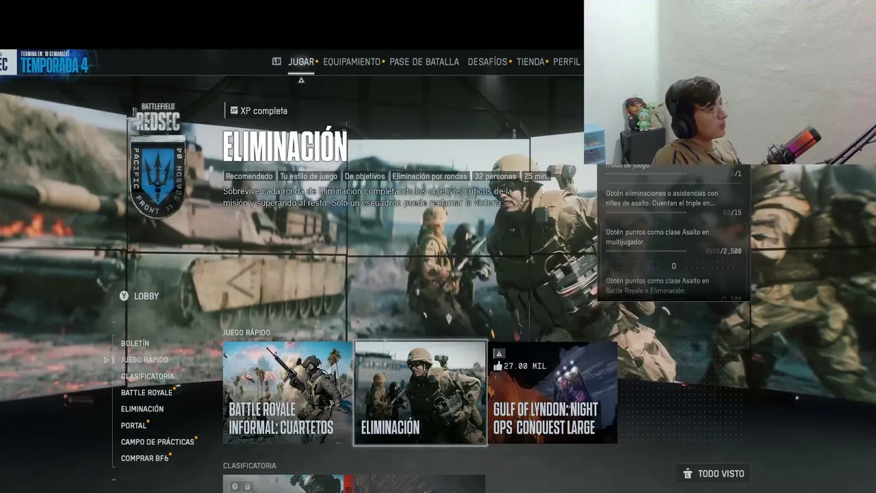Open the PASE DE BATALLA tab
Image resolution: width=876 pixels, height=493 pixels.
[x=424, y=62]
